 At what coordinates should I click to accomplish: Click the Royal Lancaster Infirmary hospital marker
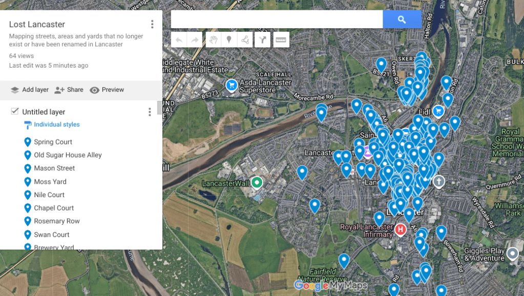pos(401,230)
